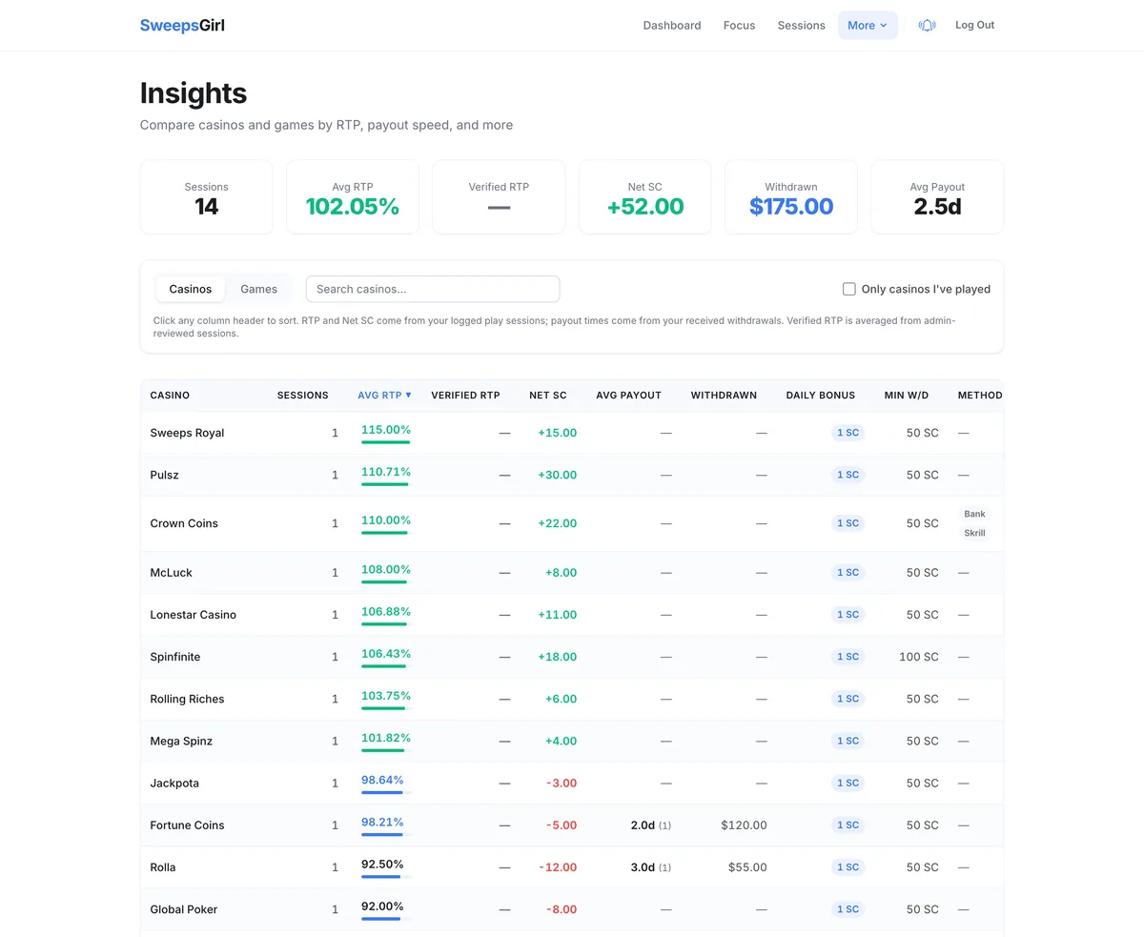
Task: Sort table by Casino column
Action: [170, 395]
